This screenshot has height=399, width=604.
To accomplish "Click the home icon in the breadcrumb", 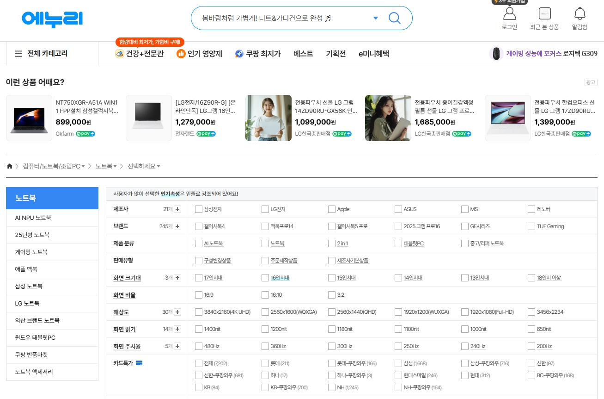I will coord(9,165).
